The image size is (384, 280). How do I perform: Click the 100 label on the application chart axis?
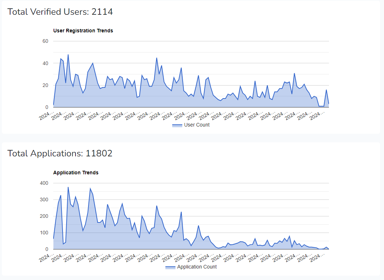click(x=44, y=233)
